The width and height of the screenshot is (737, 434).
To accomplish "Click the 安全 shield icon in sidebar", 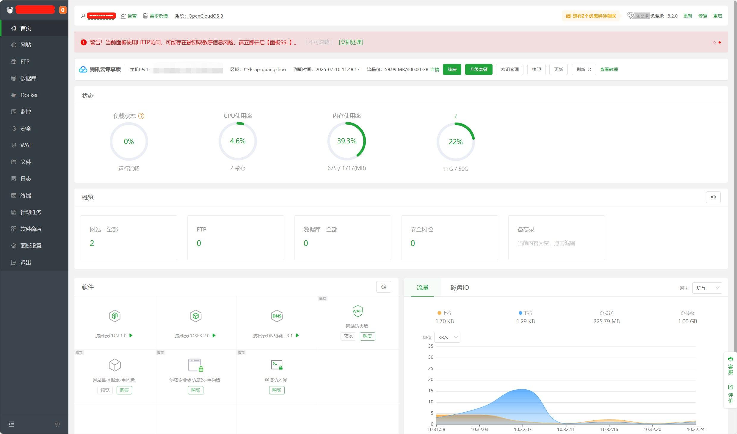I will pos(14,129).
